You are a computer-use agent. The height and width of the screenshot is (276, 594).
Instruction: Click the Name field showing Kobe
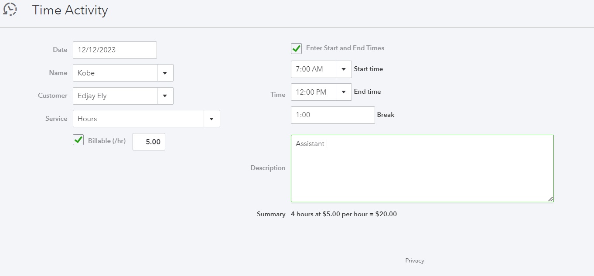tap(115, 73)
